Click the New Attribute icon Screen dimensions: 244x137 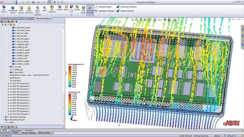(52, 7)
